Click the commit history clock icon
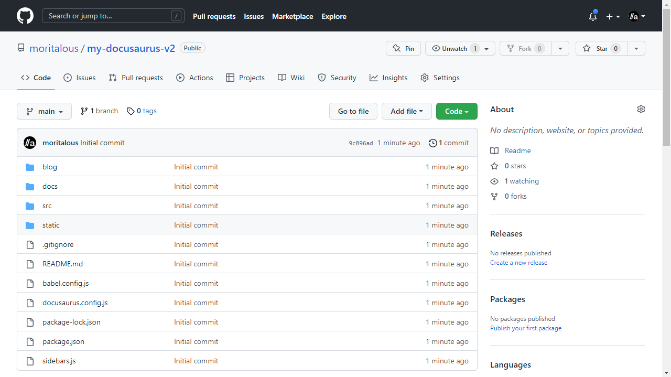 click(x=432, y=143)
